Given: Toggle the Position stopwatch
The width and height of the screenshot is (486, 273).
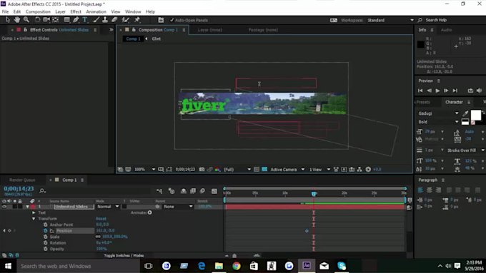Looking at the screenshot, I should (46, 231).
